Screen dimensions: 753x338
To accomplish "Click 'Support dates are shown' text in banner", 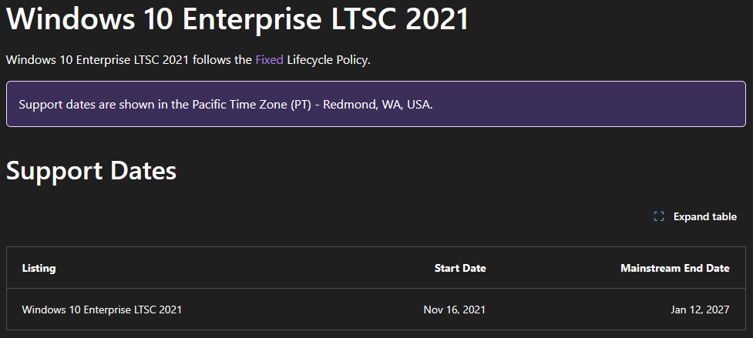I will point(81,105).
